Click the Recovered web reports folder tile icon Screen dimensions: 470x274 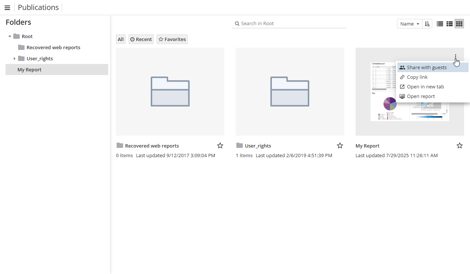(x=170, y=91)
